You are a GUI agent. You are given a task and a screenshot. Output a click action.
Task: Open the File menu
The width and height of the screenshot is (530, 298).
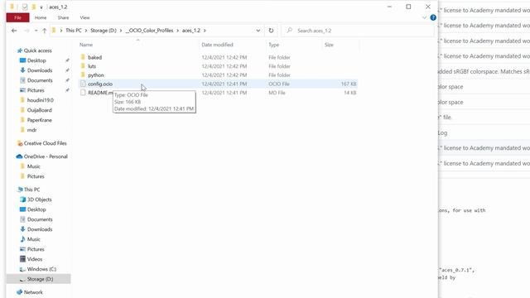[17, 17]
